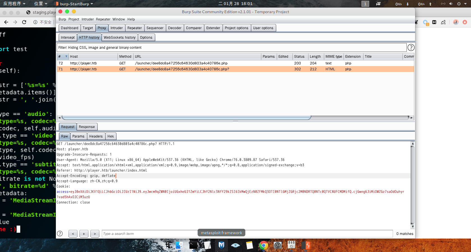Switch to the Response tab

[87, 127]
